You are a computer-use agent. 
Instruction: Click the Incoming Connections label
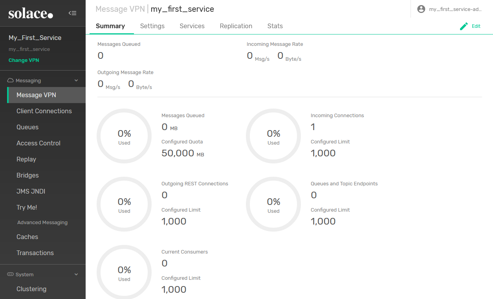[337, 116]
